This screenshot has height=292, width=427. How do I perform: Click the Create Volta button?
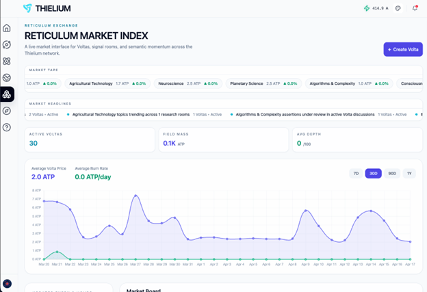point(402,49)
